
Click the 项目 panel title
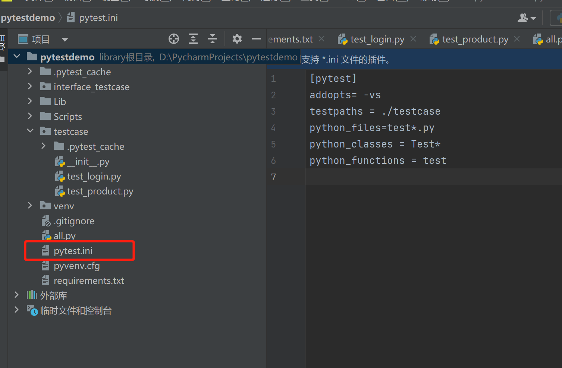[41, 39]
